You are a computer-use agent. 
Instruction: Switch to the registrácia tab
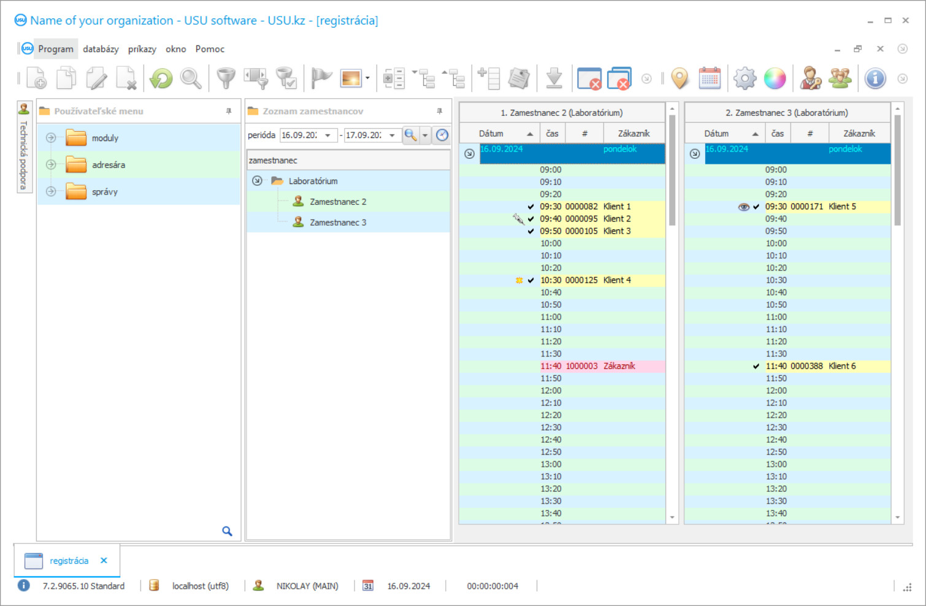point(69,561)
